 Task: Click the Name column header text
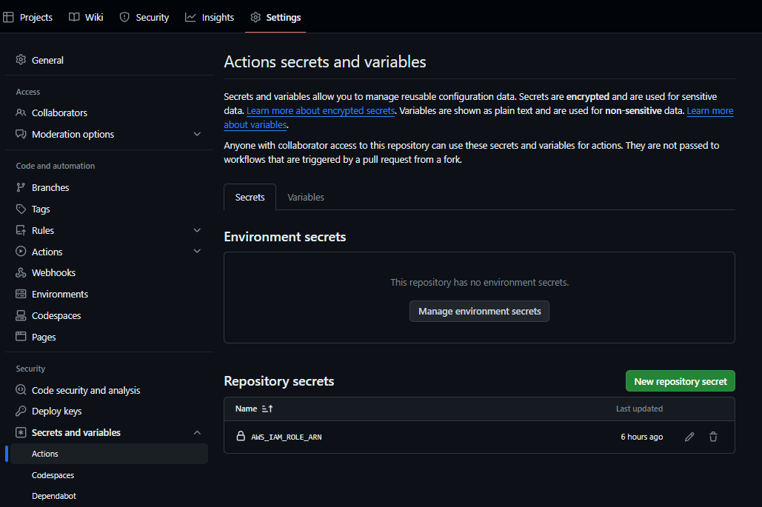pyautogui.click(x=246, y=409)
